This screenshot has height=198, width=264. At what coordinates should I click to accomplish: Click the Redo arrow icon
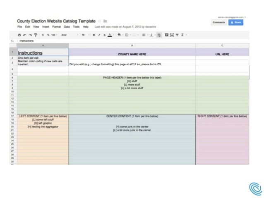[30, 35]
